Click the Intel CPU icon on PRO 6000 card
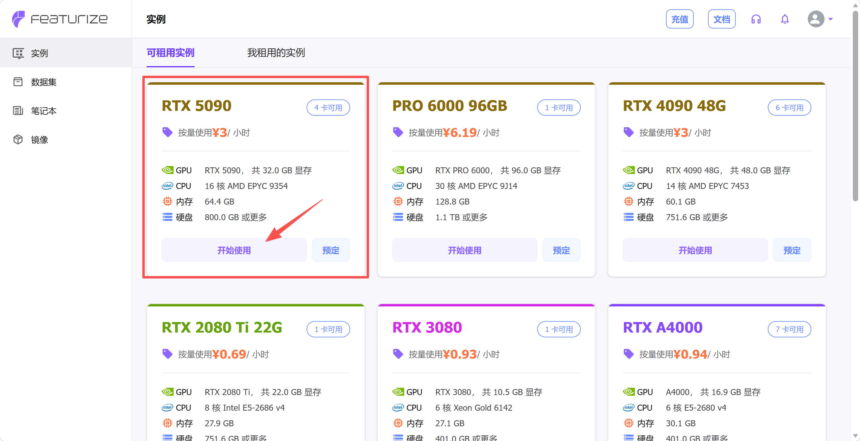This screenshot has height=441, width=860. coord(398,186)
